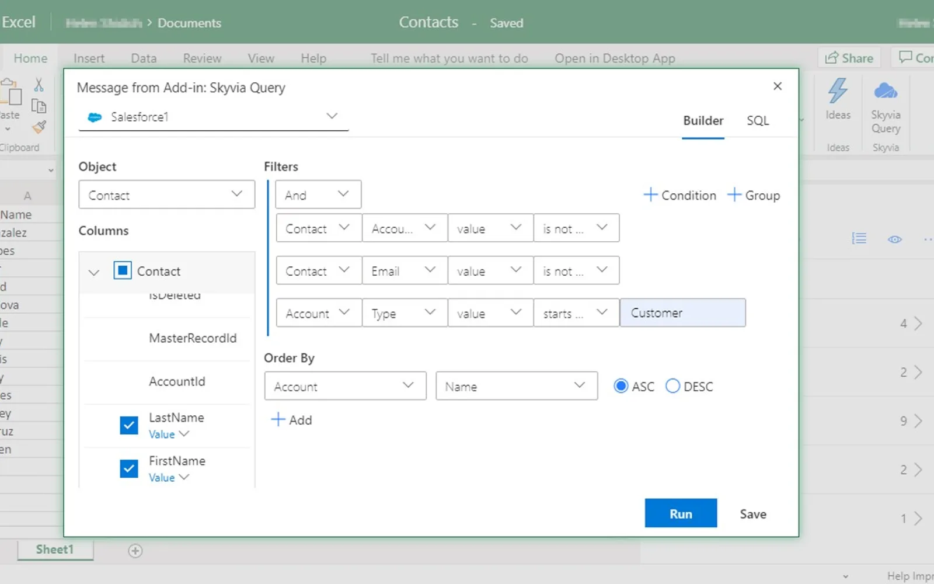Click the Paste clipboard icon

[x=11, y=92]
